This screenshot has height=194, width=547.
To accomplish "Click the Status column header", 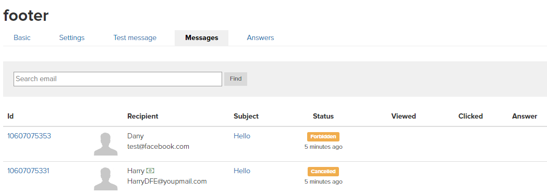I will point(323,116).
